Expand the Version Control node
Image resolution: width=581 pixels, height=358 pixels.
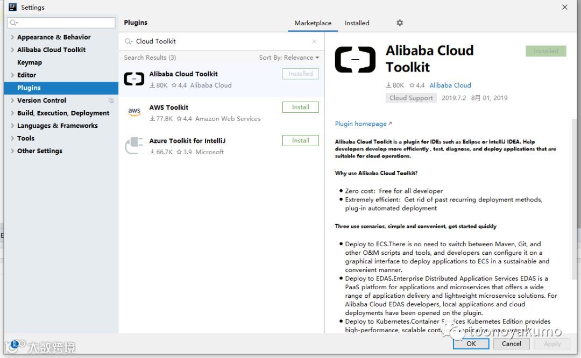pos(12,101)
